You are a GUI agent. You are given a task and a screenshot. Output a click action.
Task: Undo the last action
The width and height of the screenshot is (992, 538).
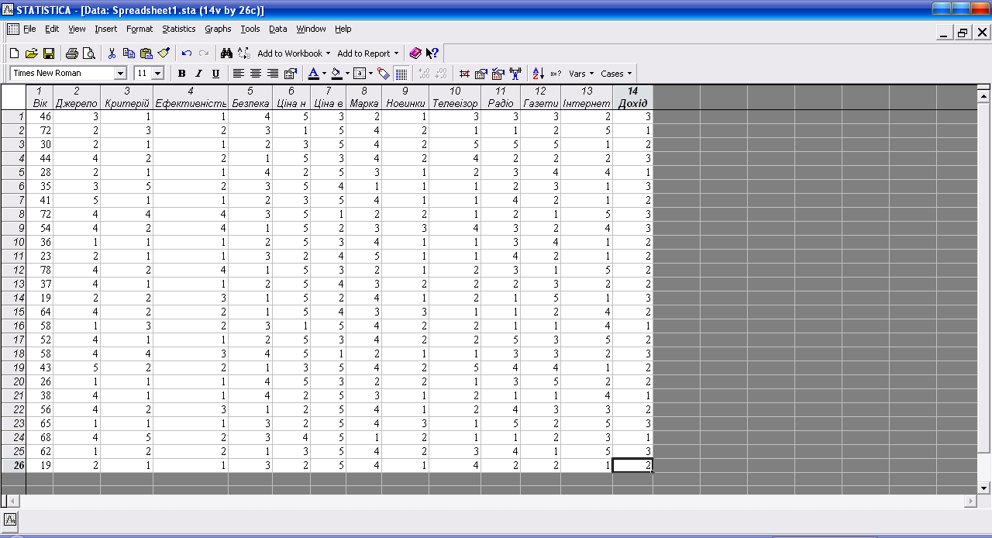tap(187, 53)
